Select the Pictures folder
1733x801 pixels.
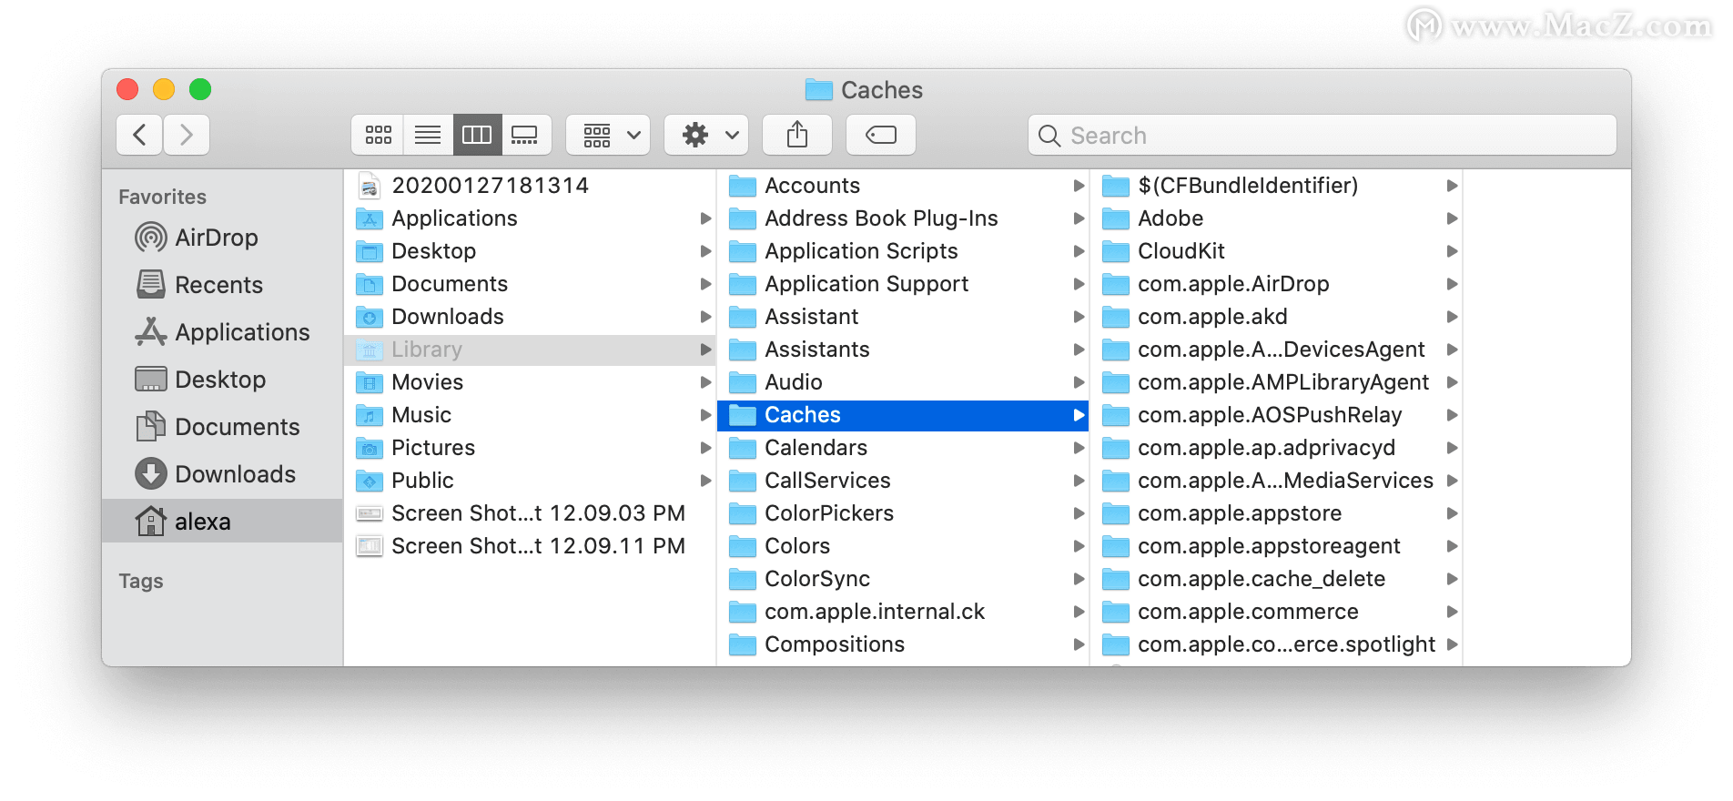coord(531,448)
